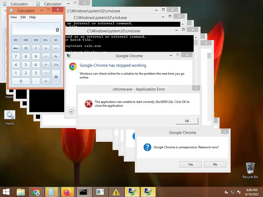
Task: Click OK in chrome.exe Application Error
Action: [x=187, y=121]
